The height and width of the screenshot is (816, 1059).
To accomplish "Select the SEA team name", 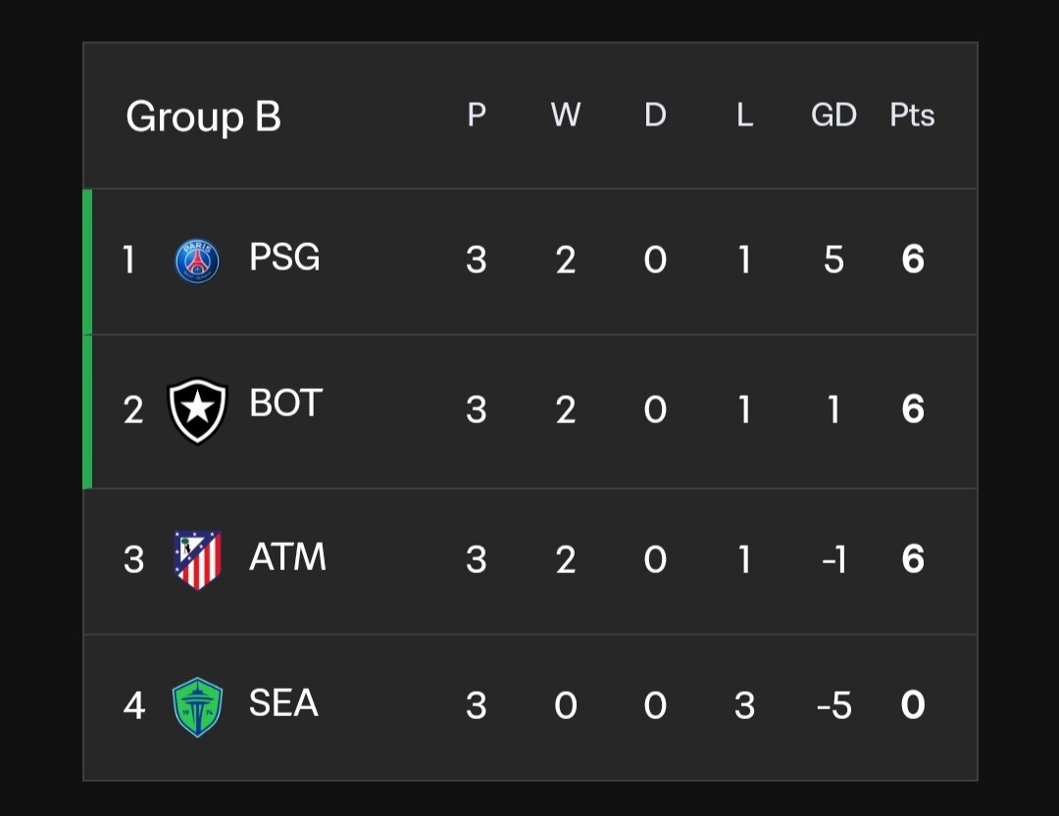I will tap(283, 702).
